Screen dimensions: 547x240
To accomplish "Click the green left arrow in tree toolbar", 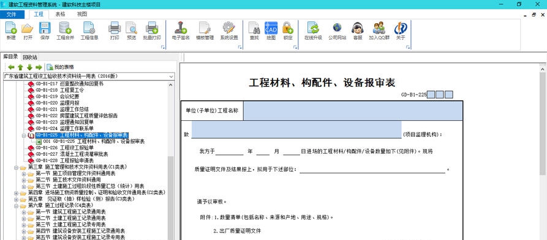I will click(12, 67).
